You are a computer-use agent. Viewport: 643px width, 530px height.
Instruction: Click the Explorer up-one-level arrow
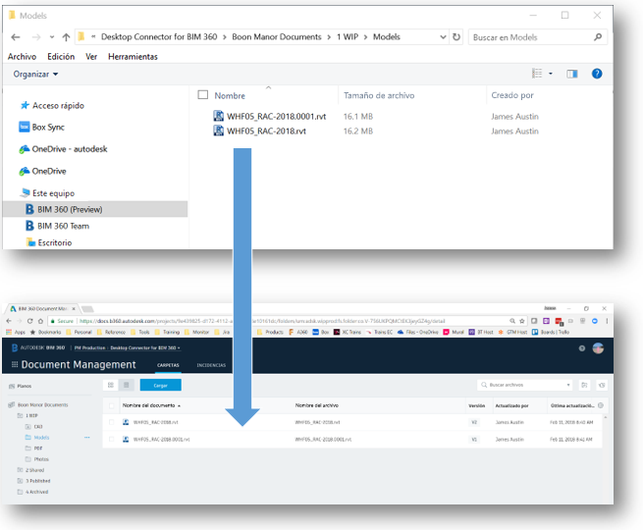[66, 37]
